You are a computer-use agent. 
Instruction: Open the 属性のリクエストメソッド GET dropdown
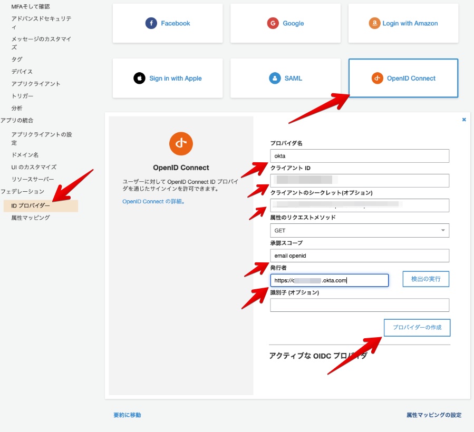359,230
